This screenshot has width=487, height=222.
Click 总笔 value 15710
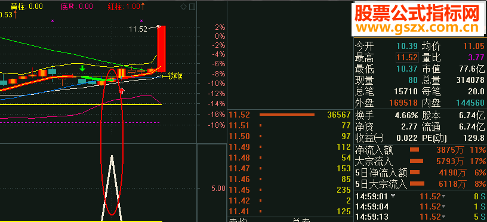[405, 91]
